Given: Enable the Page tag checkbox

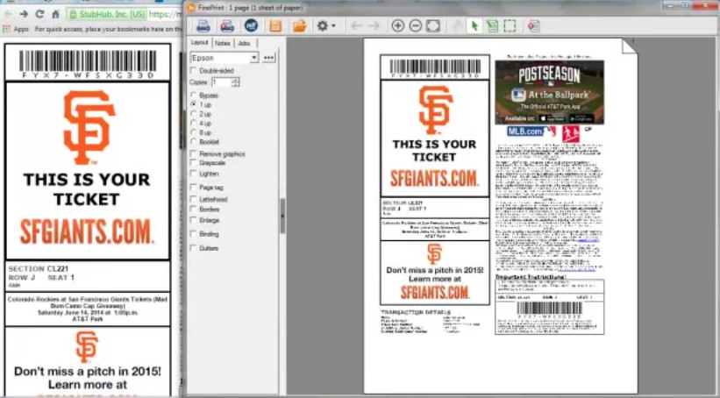Looking at the screenshot, I should (193, 188).
